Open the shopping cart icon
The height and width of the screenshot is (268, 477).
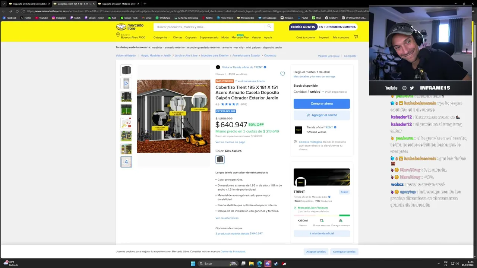tap(356, 37)
